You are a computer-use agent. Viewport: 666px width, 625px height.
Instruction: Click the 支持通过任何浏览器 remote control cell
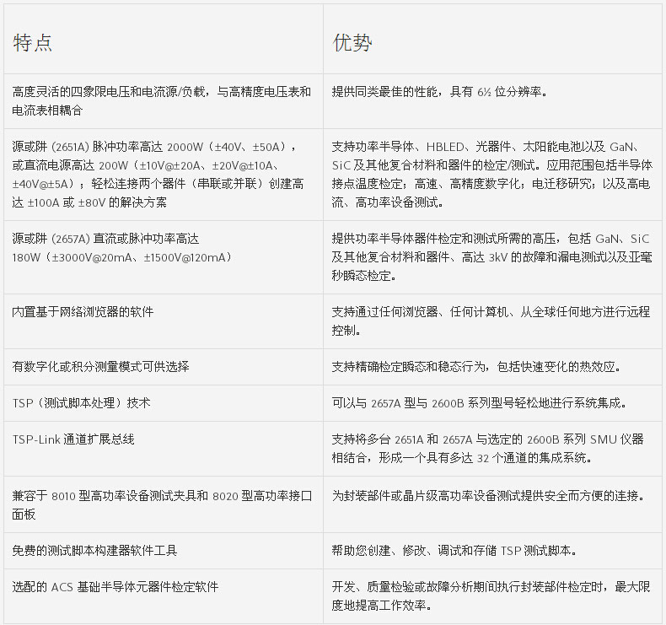(x=491, y=321)
